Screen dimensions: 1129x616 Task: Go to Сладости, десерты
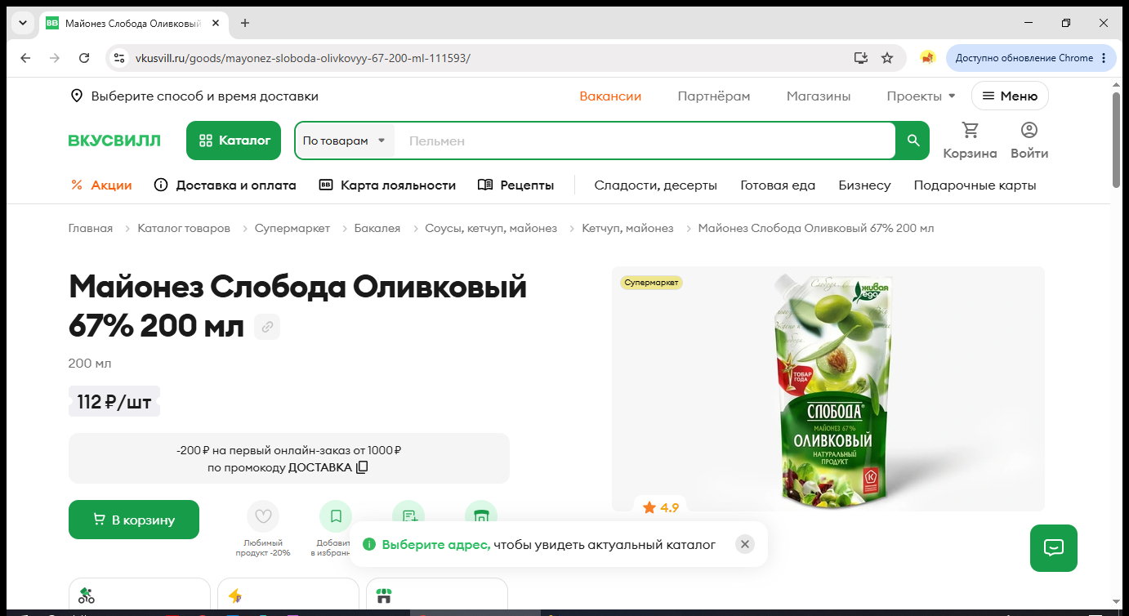pos(656,185)
